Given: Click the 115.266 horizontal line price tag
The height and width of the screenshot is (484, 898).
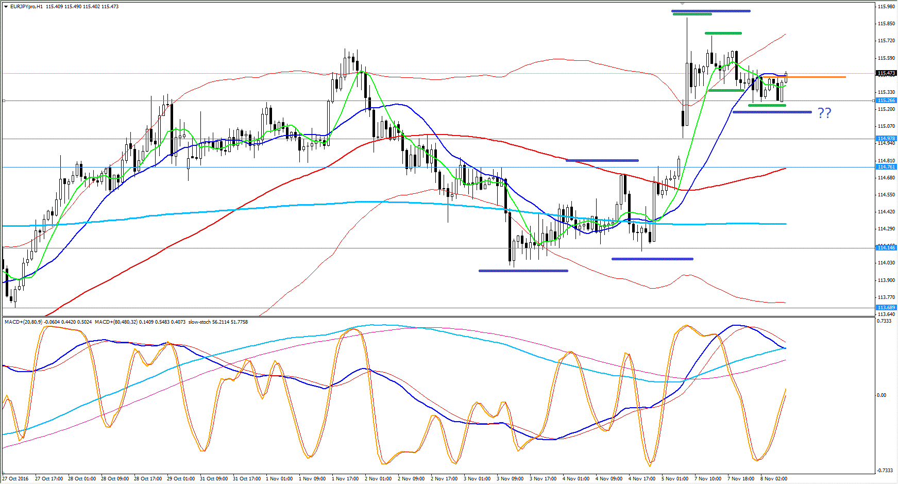Looking at the screenshot, I should [886, 101].
